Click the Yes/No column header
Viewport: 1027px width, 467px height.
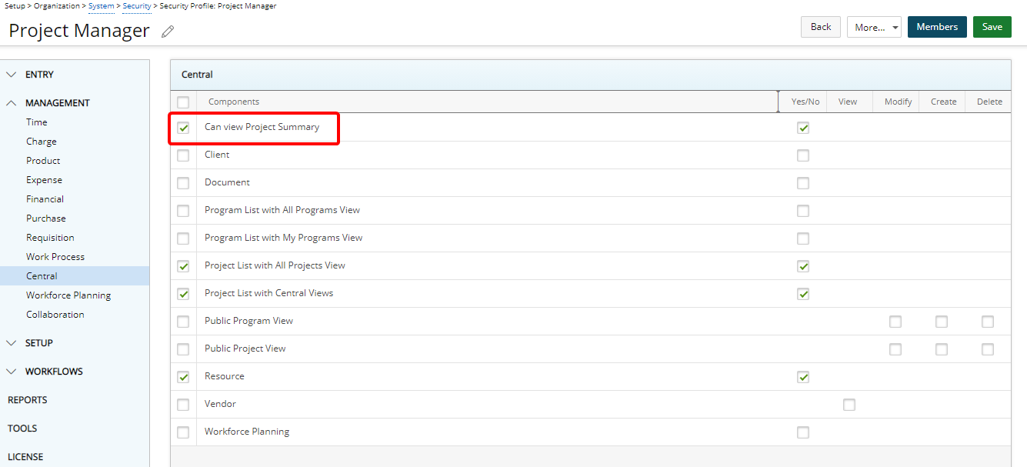[x=805, y=102]
